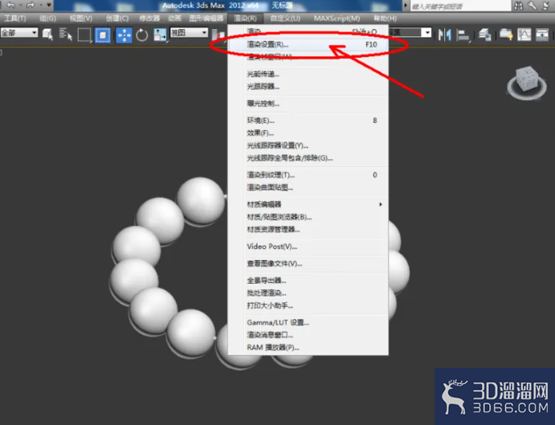555x425 pixels.
Task: Click the Redo arrow in quick access bar
Action: tap(31, 5)
